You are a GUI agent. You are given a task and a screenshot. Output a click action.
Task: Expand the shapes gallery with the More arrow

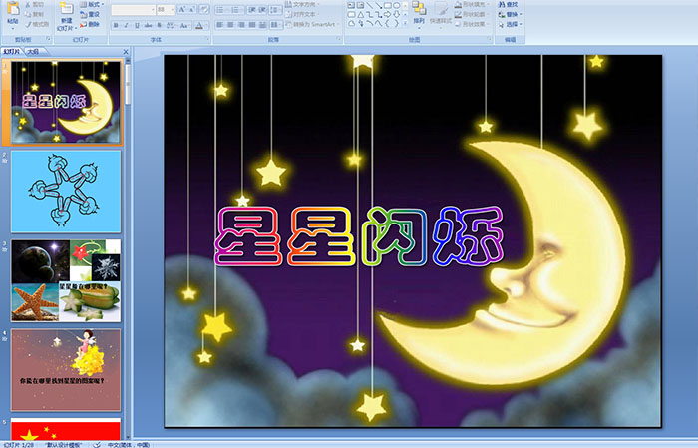405,23
